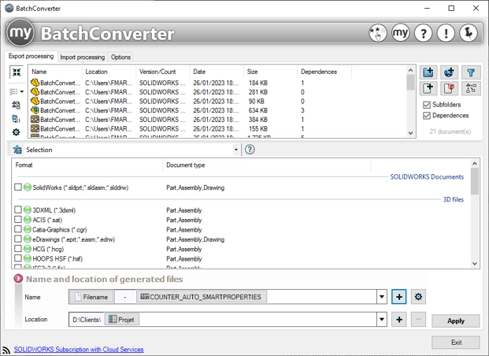Switch to the Import processing tab

click(x=83, y=57)
